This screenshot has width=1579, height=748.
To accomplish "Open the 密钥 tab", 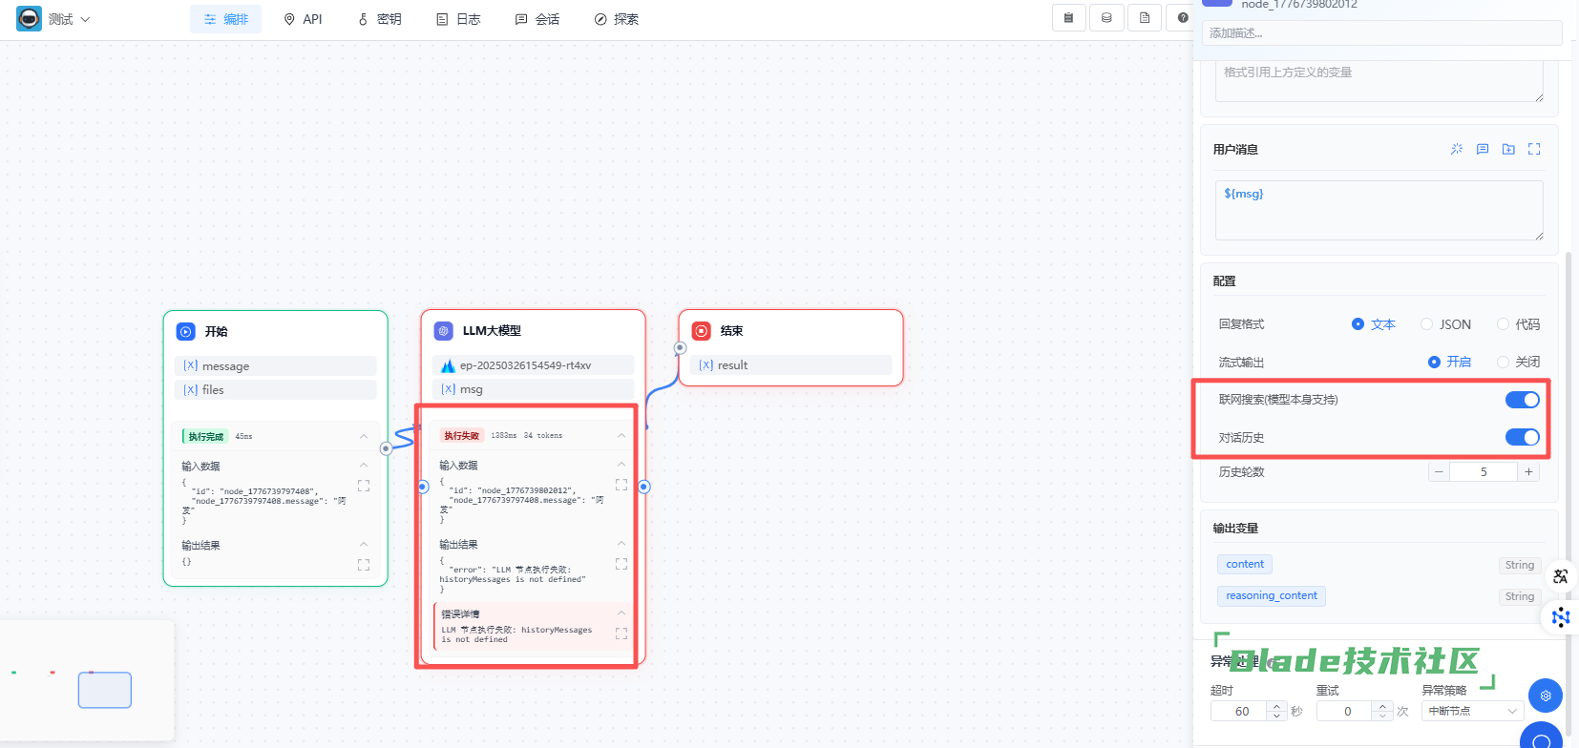I will tap(379, 19).
